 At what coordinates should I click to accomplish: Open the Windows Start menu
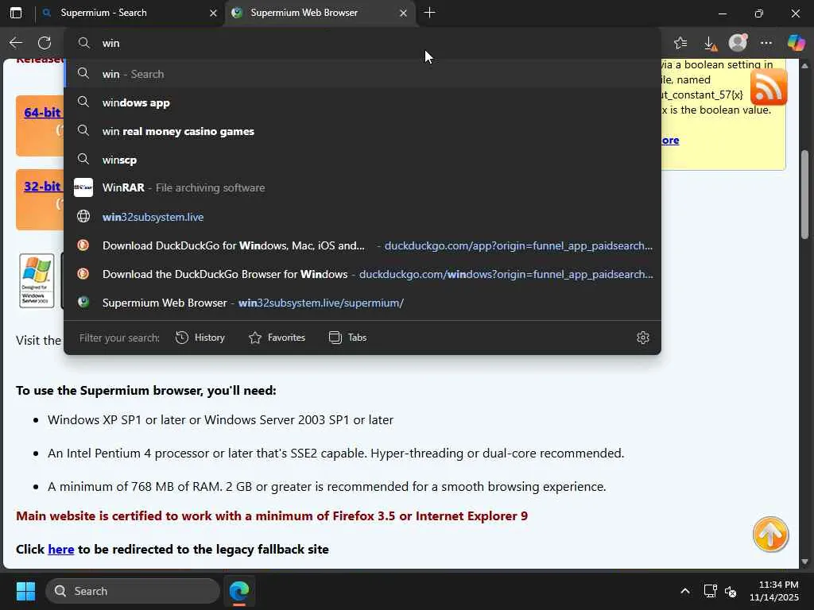(25, 591)
